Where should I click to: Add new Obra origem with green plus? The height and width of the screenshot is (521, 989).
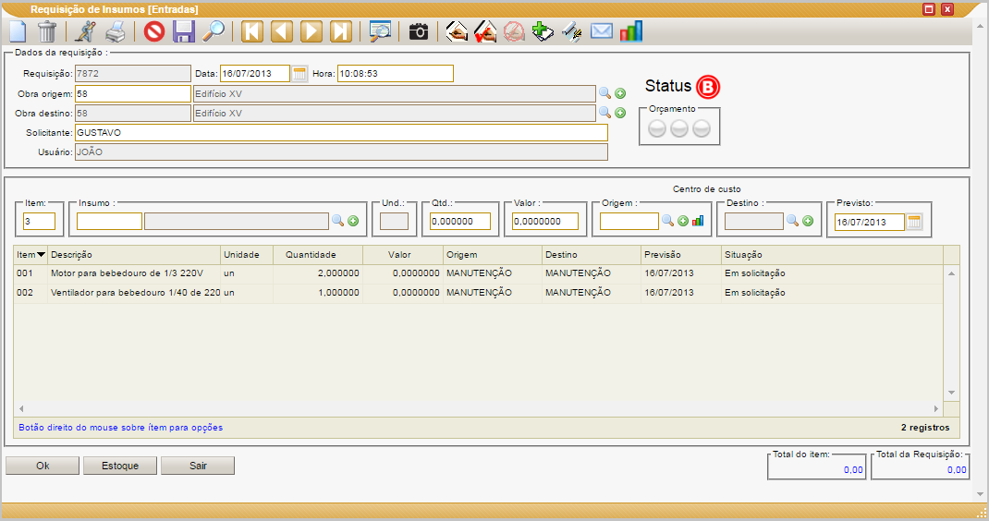[x=620, y=93]
